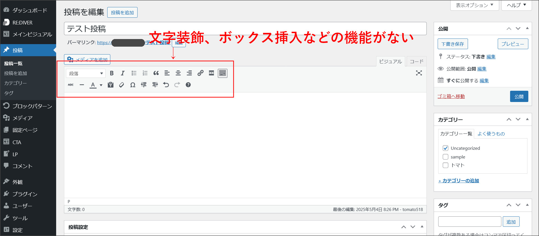Open the text color picker arrow
Image resolution: width=539 pixels, height=236 pixels.
101,85
